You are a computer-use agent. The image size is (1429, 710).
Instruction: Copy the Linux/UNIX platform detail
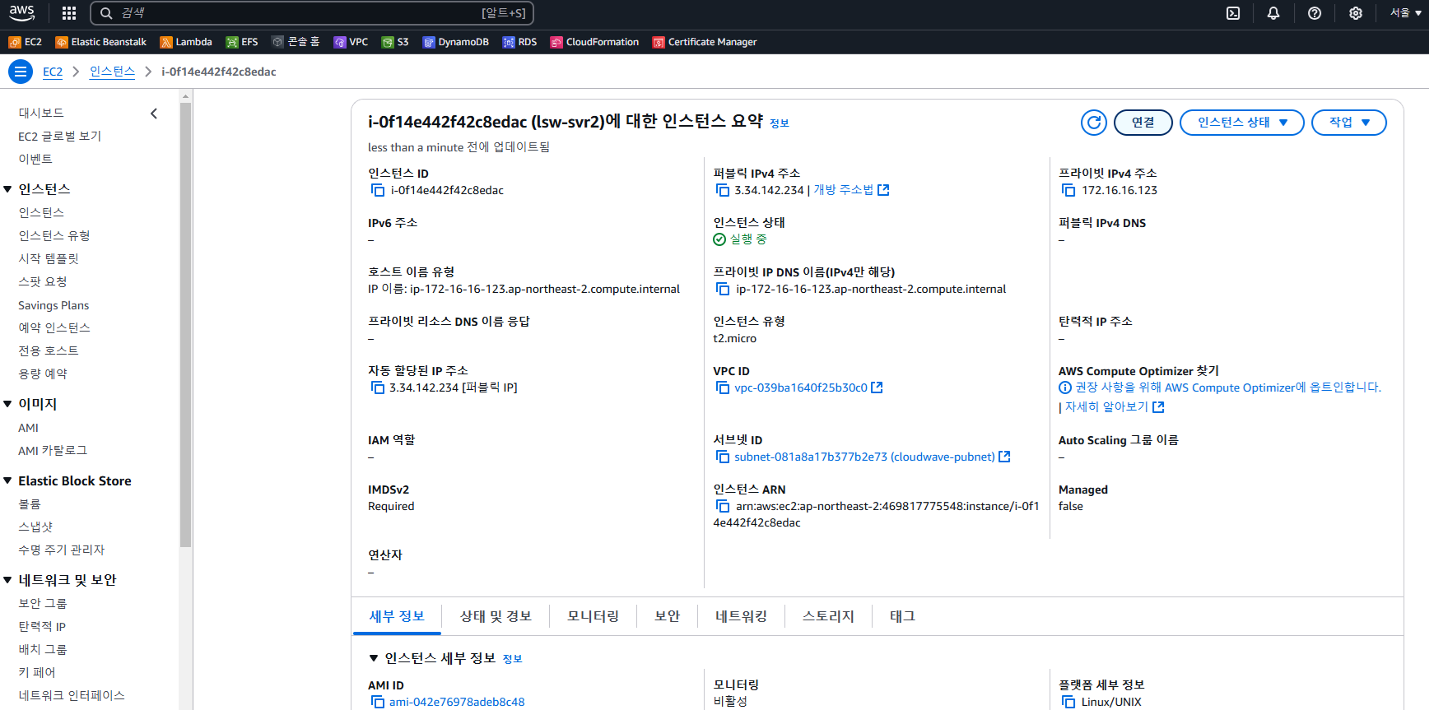[x=1068, y=702]
